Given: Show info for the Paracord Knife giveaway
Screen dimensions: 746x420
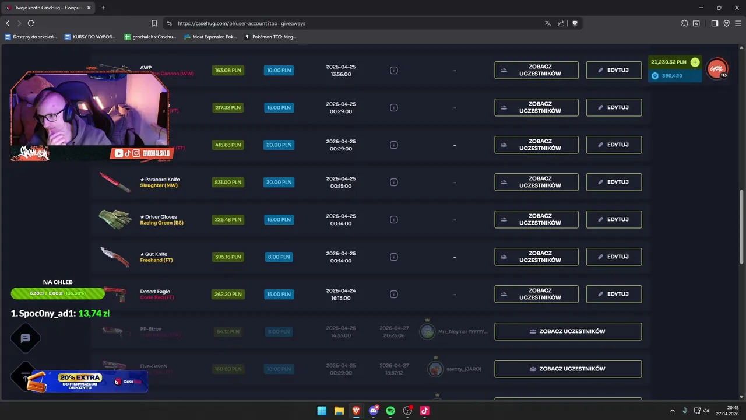Looking at the screenshot, I should tap(393, 182).
